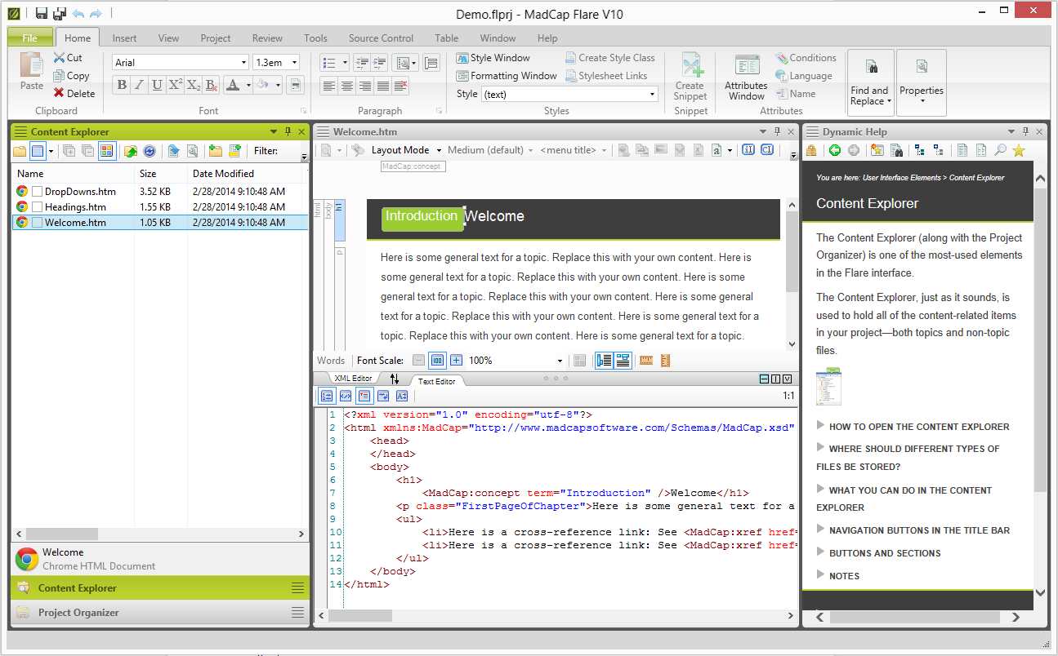1058x656 pixels.
Task: Toggle Underline formatting
Action: (x=158, y=85)
